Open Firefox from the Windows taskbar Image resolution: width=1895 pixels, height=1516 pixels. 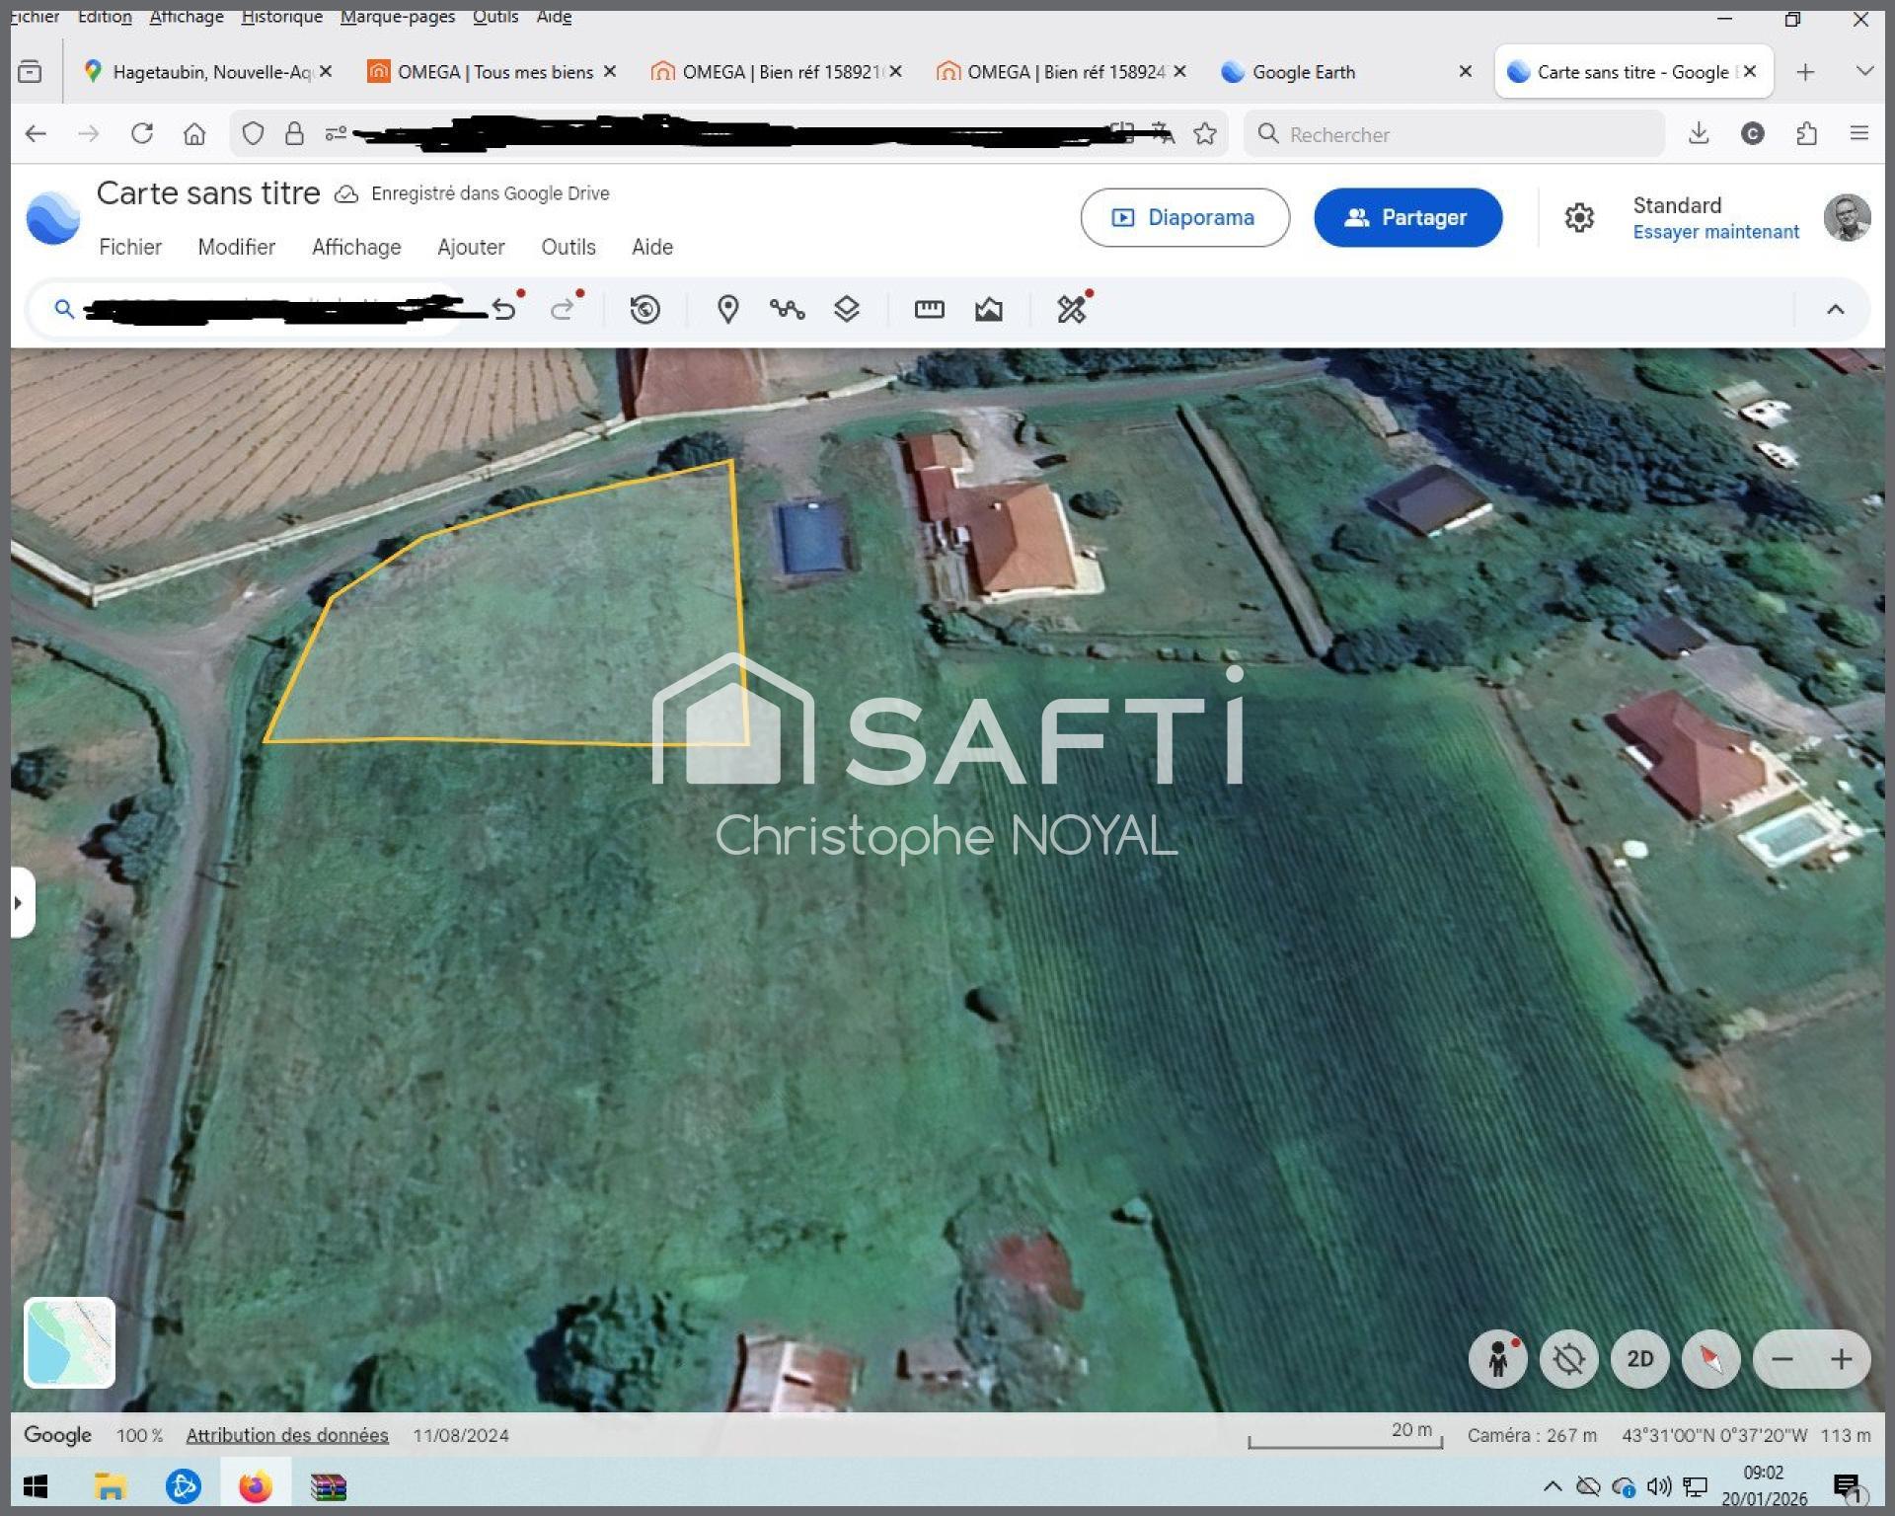(256, 1485)
